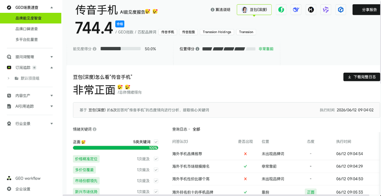Switch to the blue hexagon platform icon

tap(341, 10)
